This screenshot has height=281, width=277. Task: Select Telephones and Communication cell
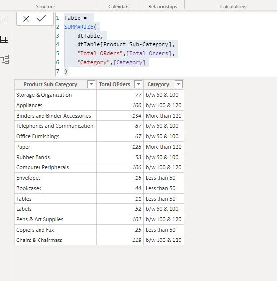pyautogui.click(x=55, y=126)
